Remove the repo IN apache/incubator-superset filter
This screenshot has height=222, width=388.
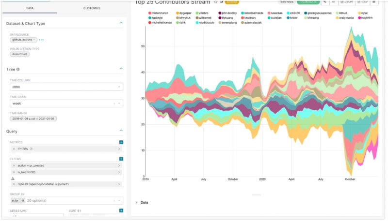pyautogui.click(x=14, y=184)
